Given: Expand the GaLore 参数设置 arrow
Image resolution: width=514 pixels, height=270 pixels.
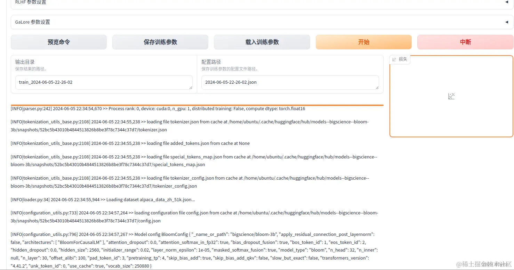Looking at the screenshot, I should click(506, 22).
